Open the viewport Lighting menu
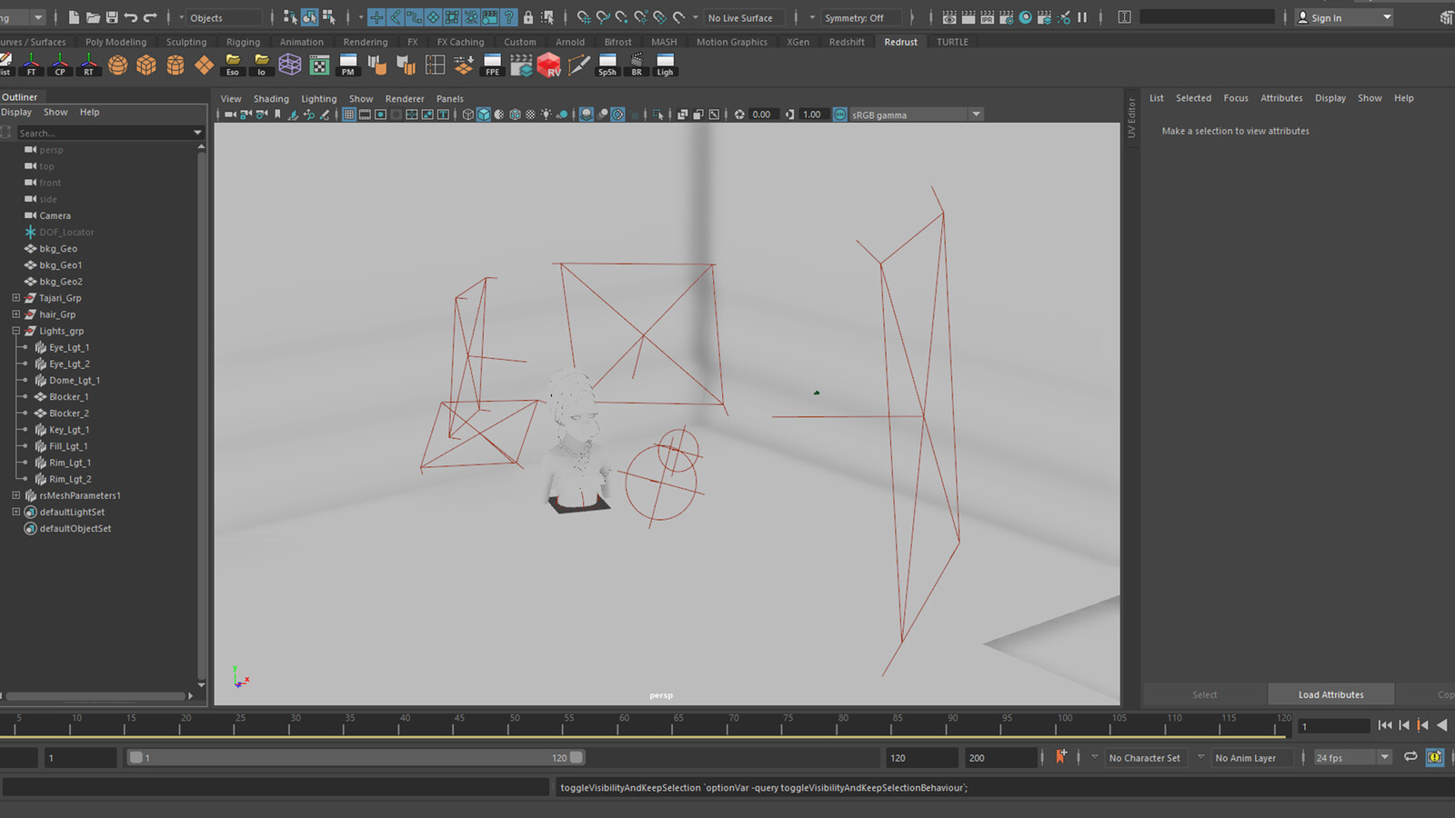 coord(318,99)
